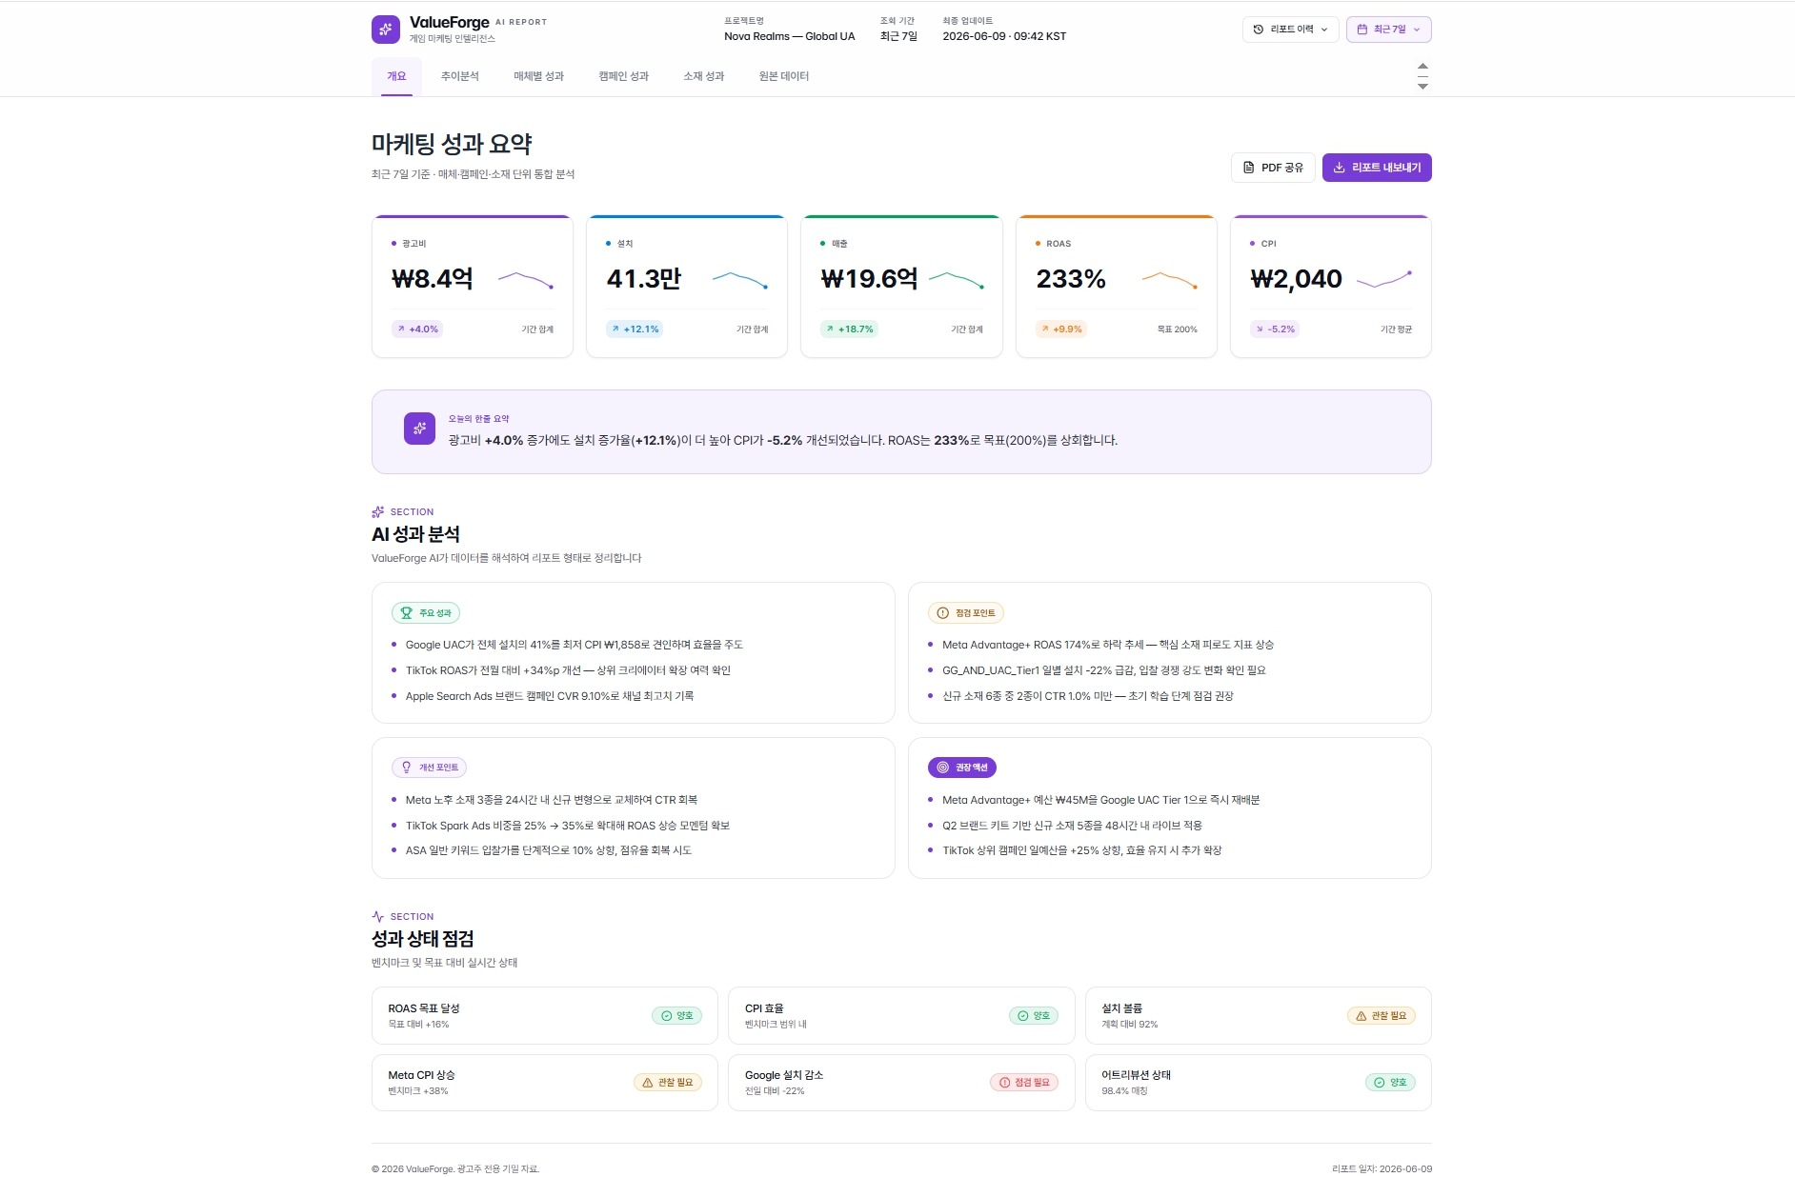
Task: Click the 'CPI 효율' status title
Action: point(764,1008)
